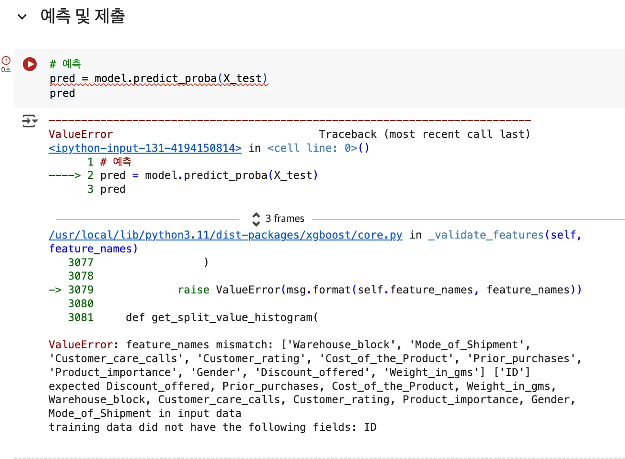Open the cell output options icon
Viewport: 625px width, 459px height.
click(30, 121)
